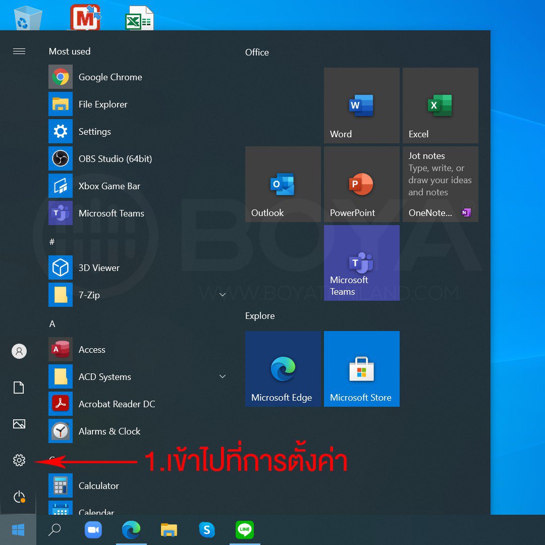The width and height of the screenshot is (545, 545).
Task: Open the Pictures icon in the Start sidebar
Action: (19, 424)
